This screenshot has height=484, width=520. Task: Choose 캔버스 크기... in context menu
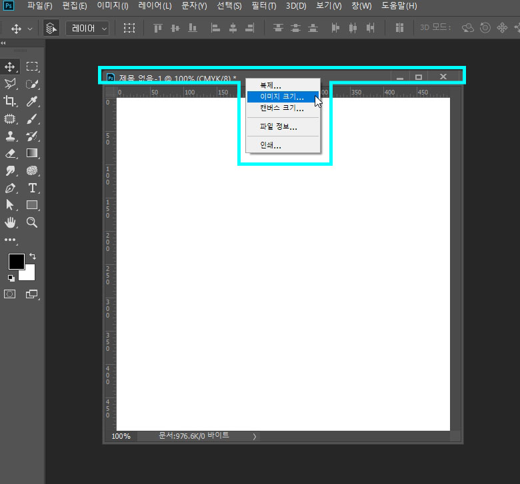pos(283,108)
